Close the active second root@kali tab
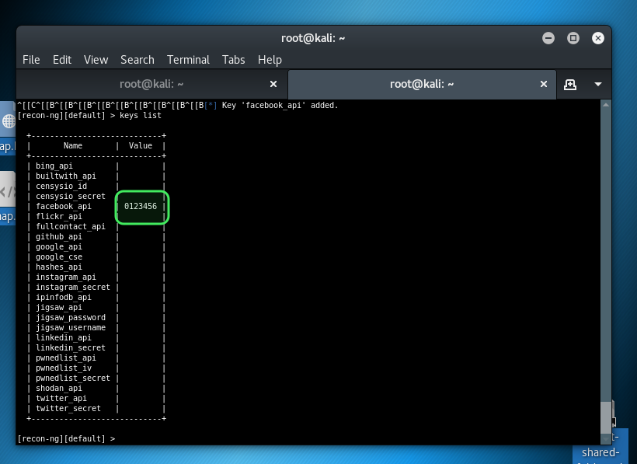The image size is (637, 464). [544, 84]
